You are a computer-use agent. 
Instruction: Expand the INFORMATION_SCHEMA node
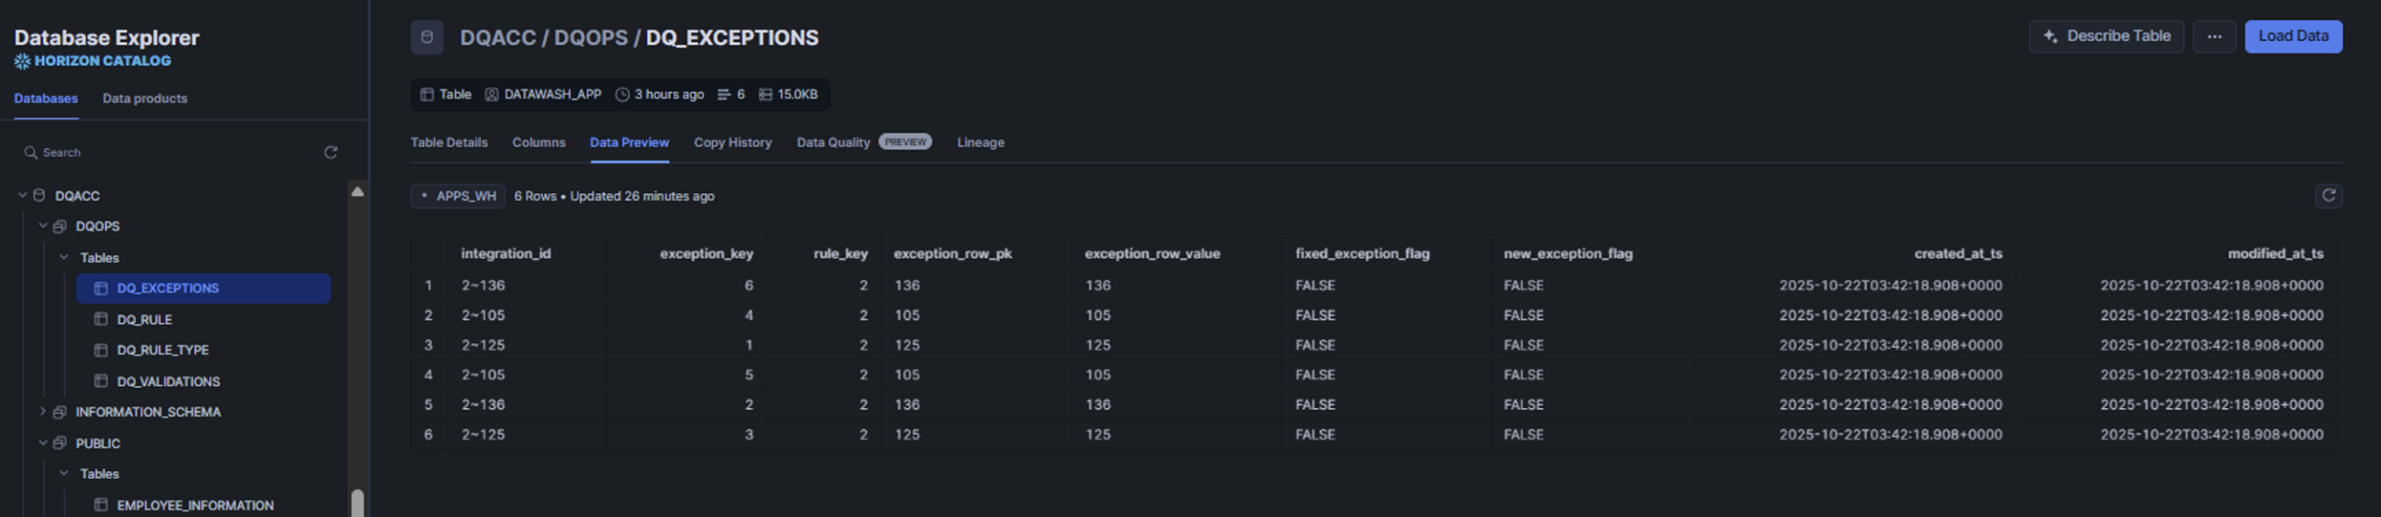pos(43,412)
